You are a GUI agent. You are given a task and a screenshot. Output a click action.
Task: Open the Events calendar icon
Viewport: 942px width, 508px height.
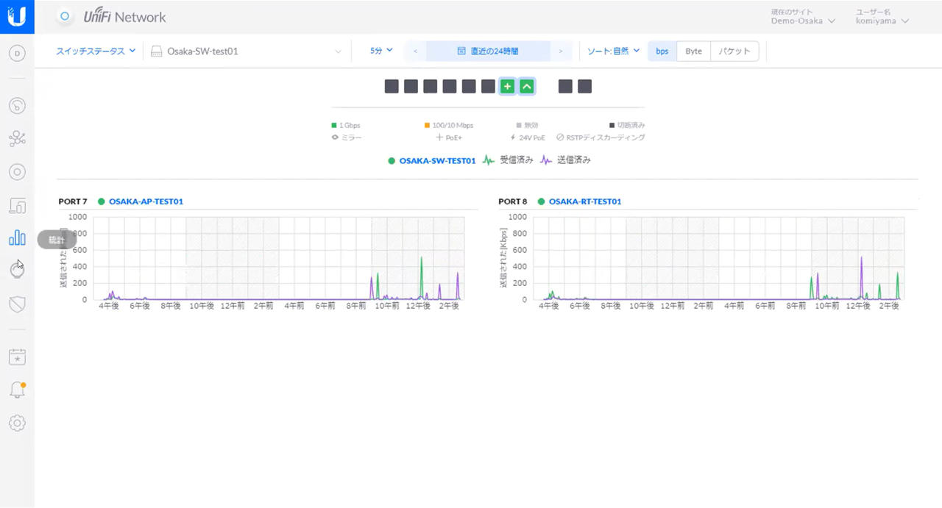pos(17,357)
